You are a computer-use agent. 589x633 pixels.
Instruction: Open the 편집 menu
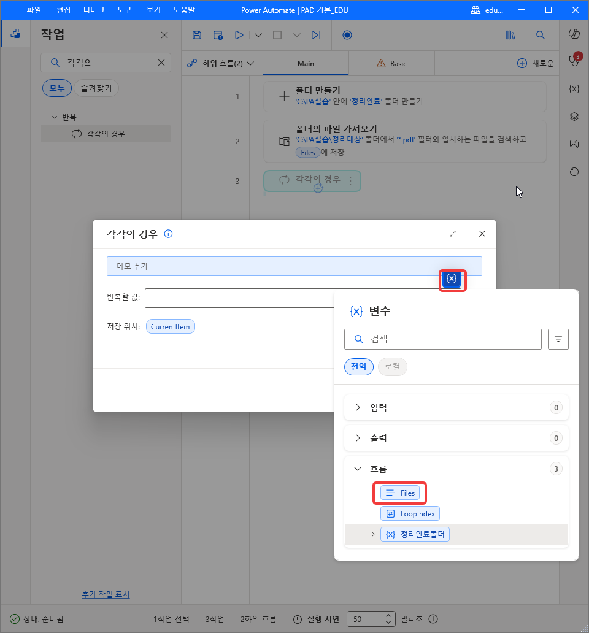pyautogui.click(x=63, y=10)
